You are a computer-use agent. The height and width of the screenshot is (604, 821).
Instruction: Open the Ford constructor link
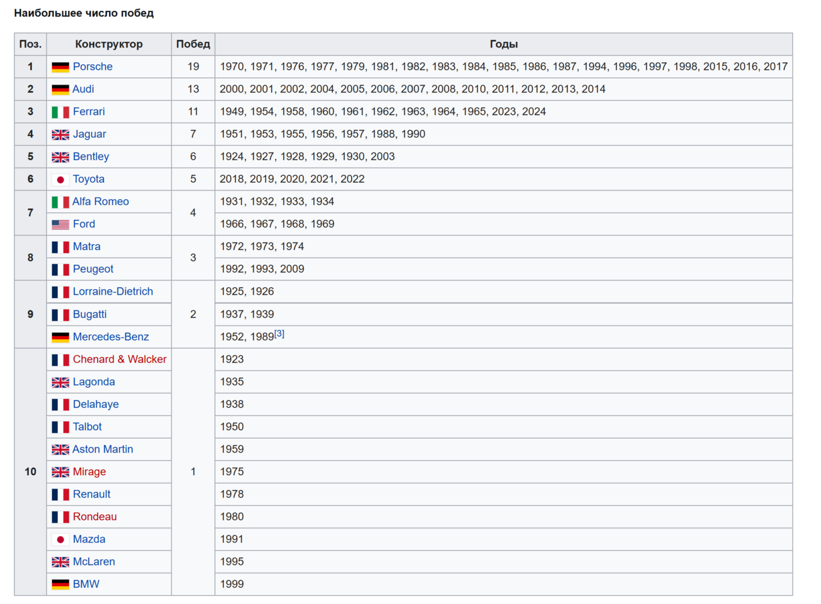click(84, 224)
